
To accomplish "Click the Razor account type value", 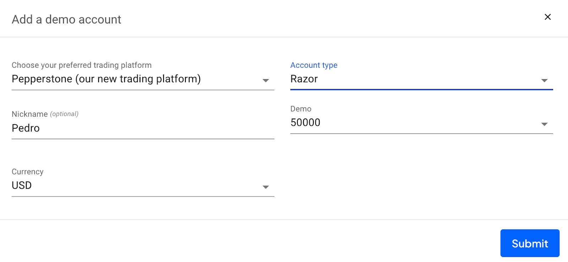I will (x=304, y=79).
